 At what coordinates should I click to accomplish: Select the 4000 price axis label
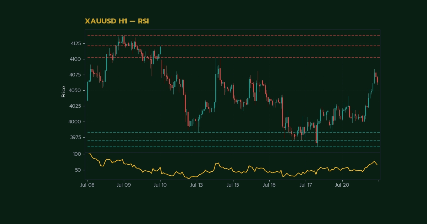pyautogui.click(x=76, y=122)
